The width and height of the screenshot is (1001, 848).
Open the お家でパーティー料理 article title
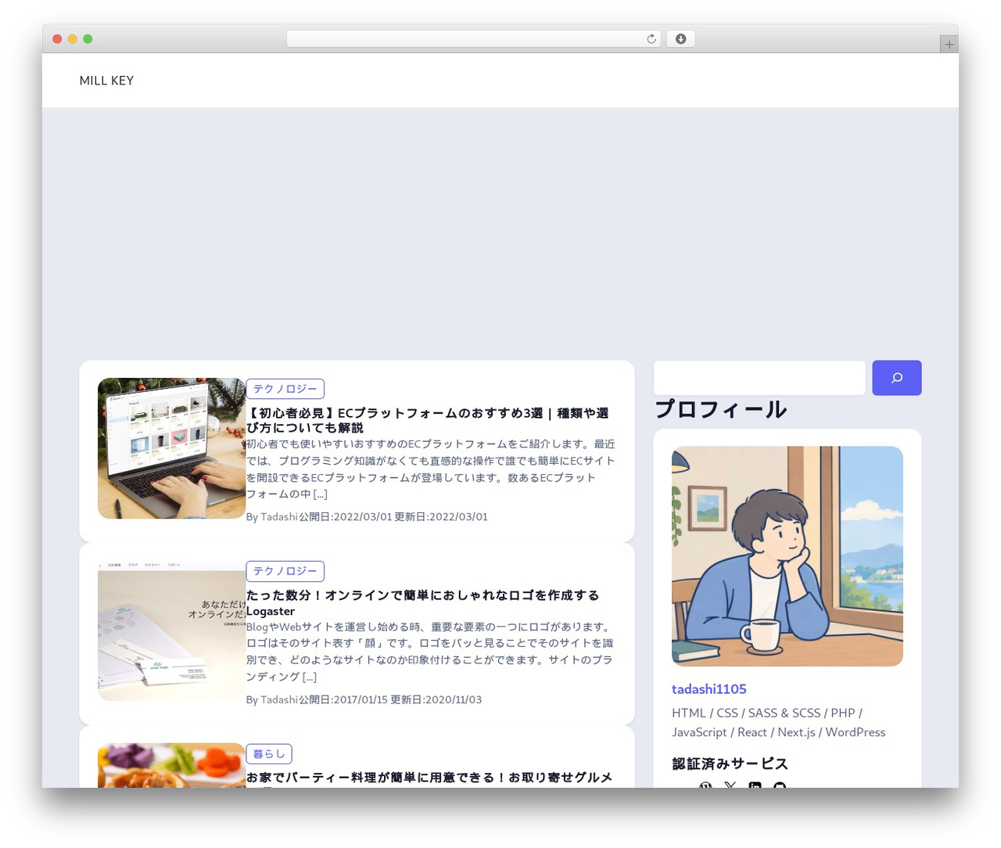(429, 778)
